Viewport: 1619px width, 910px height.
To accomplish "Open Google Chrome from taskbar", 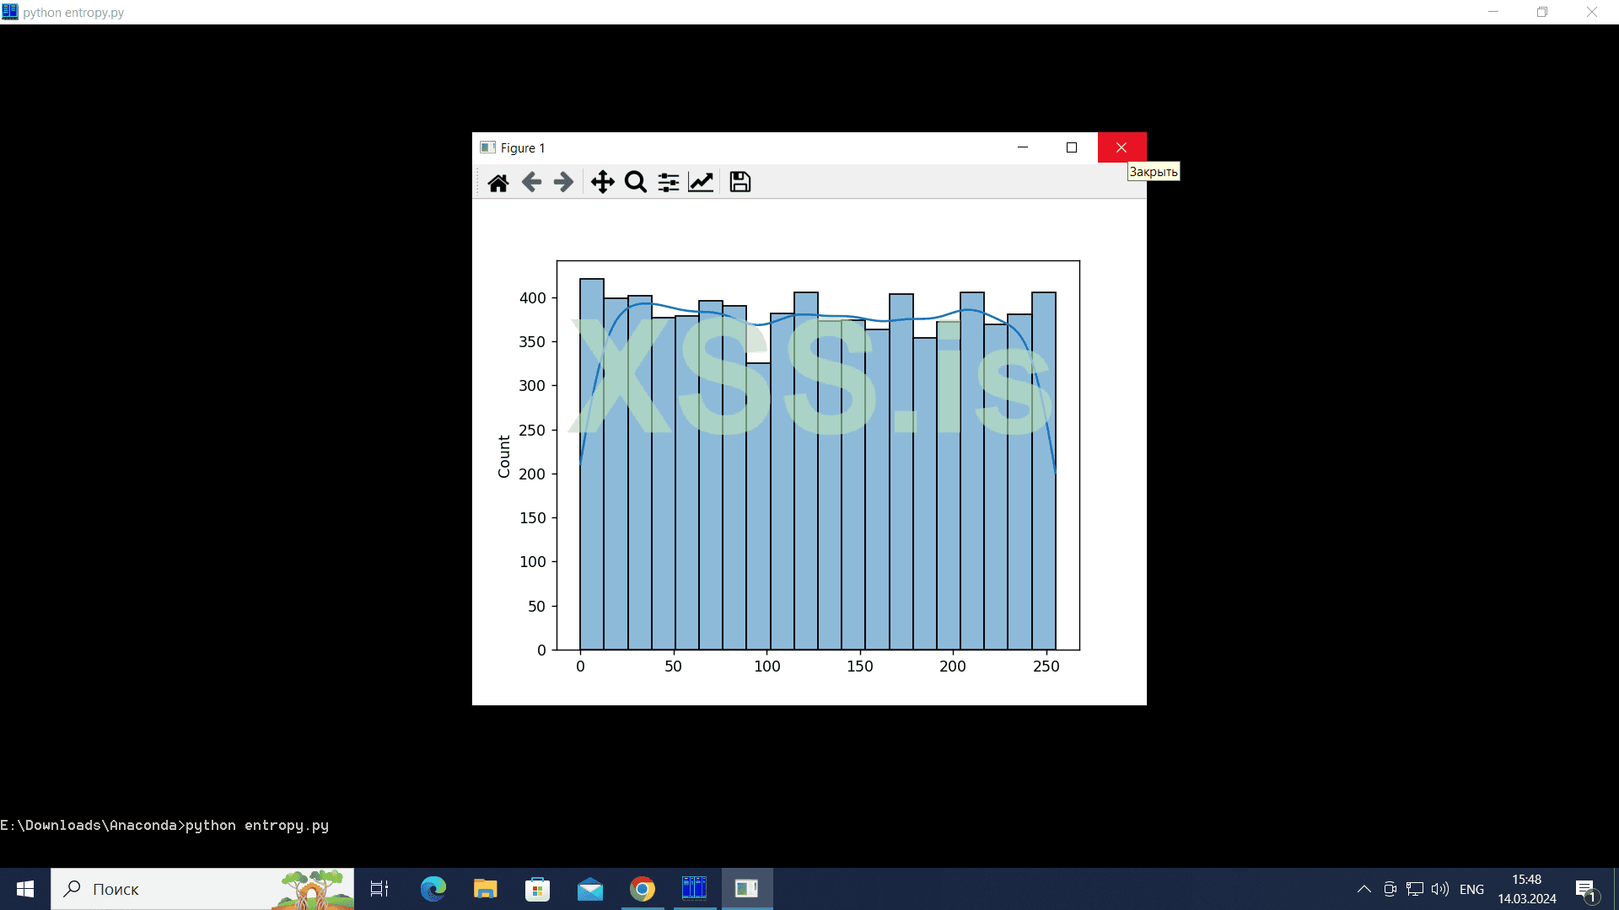I will [643, 889].
